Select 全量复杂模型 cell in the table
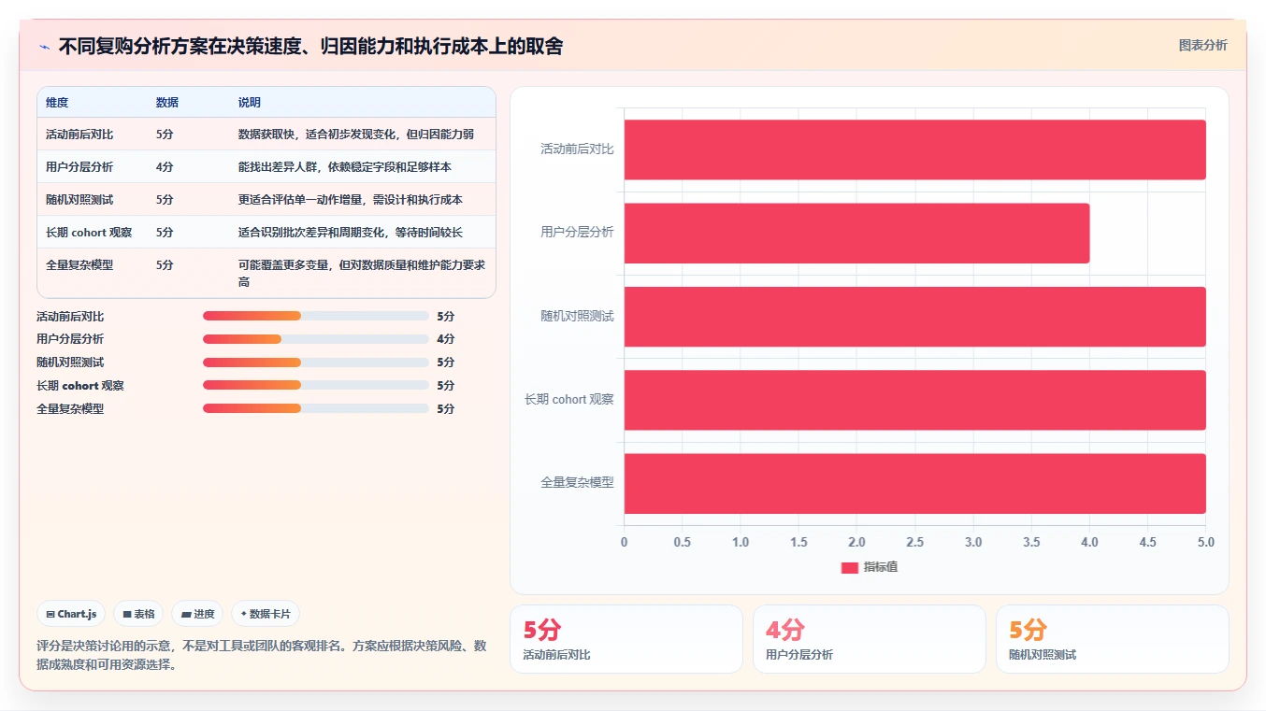Viewport: 1266px width, 711px height. pyautogui.click(x=79, y=265)
